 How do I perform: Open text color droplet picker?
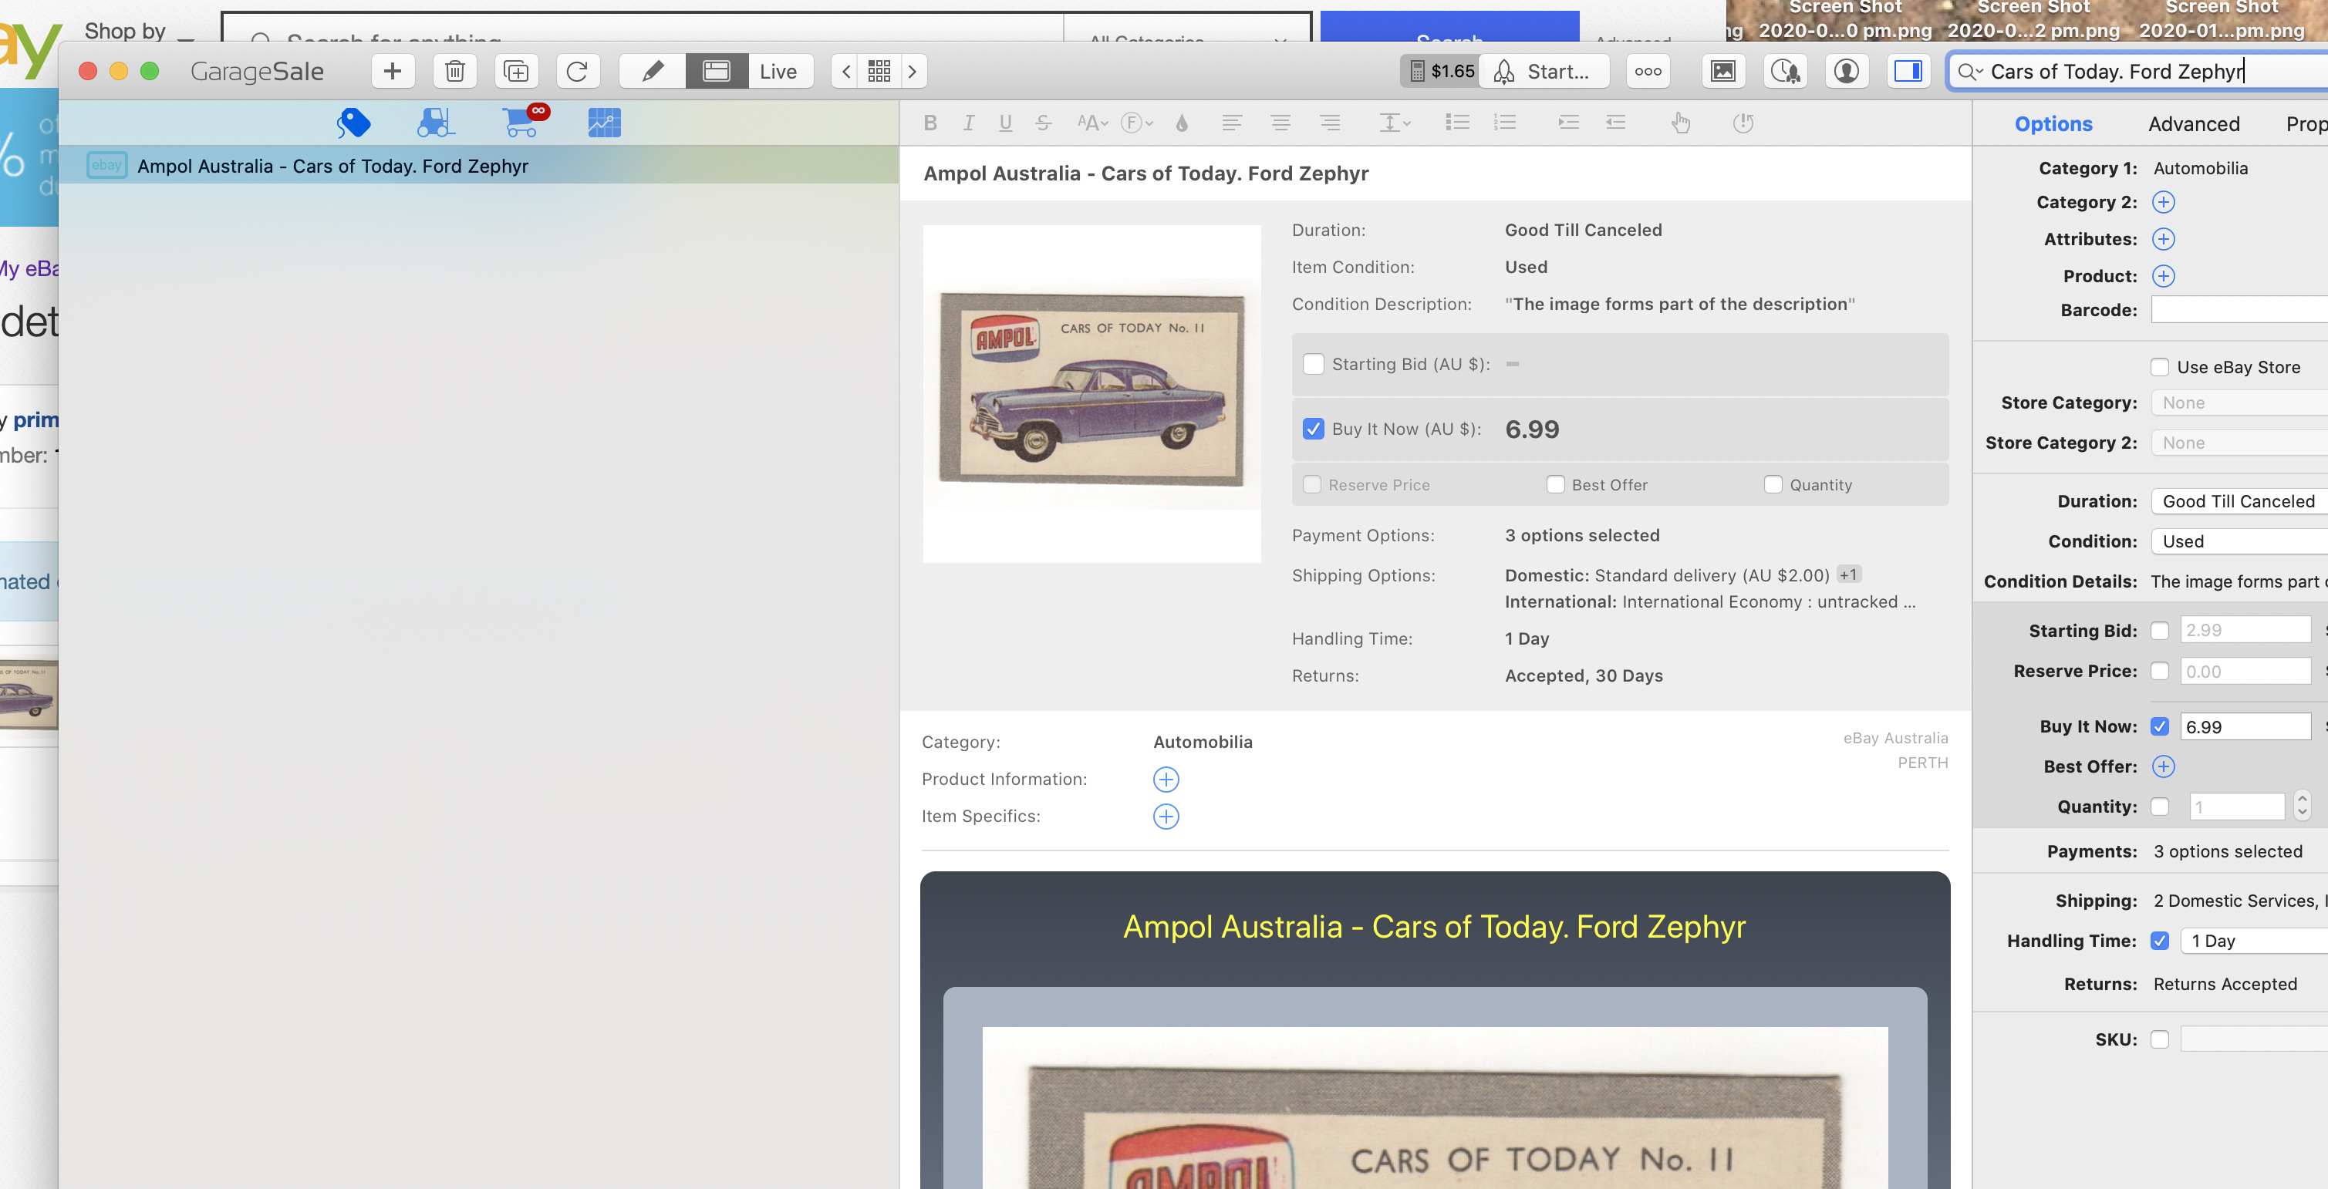pos(1181,123)
